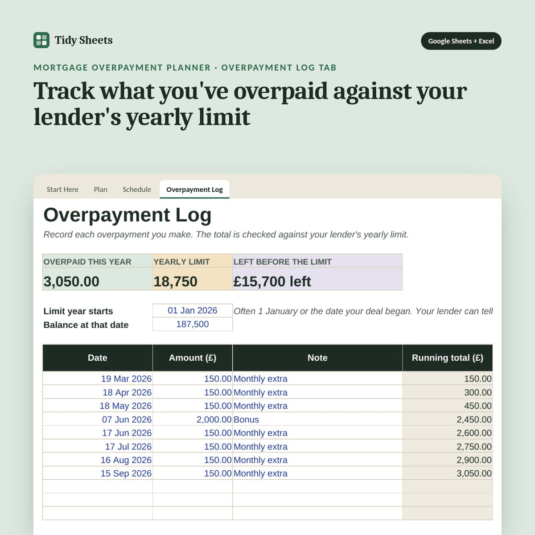
Task: Click the LEFT BEFORE THE LIMIT label
Action: coord(317,262)
